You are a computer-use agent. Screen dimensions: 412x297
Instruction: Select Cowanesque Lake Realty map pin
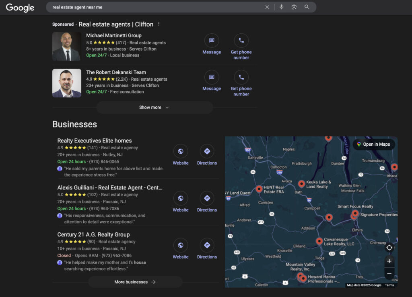(319, 241)
